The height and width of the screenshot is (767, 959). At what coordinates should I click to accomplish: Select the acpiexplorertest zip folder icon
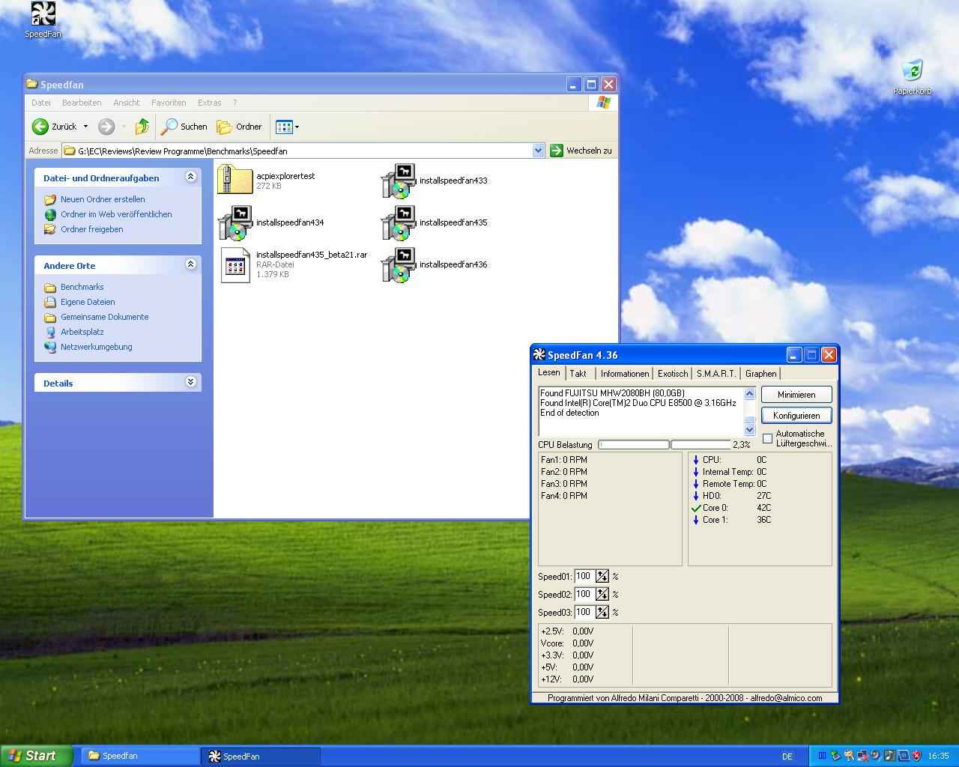click(x=235, y=181)
